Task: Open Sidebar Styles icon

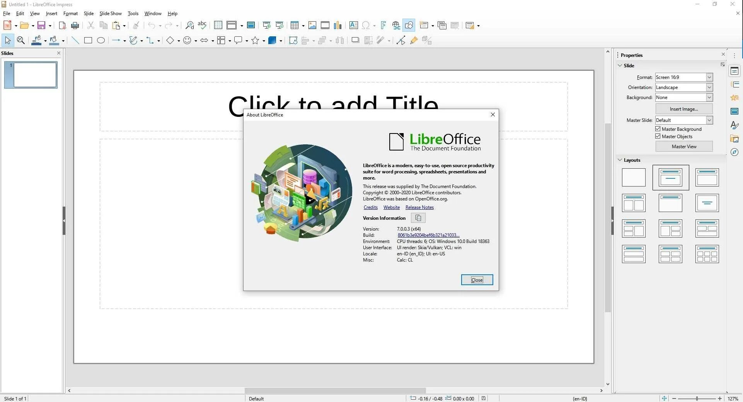Action: [x=734, y=125]
